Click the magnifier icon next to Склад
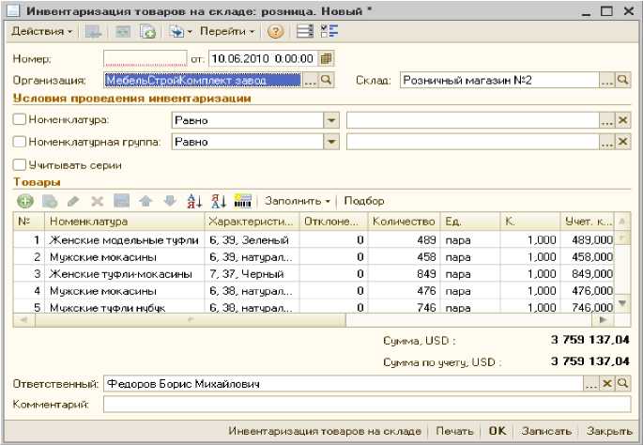 (622, 81)
